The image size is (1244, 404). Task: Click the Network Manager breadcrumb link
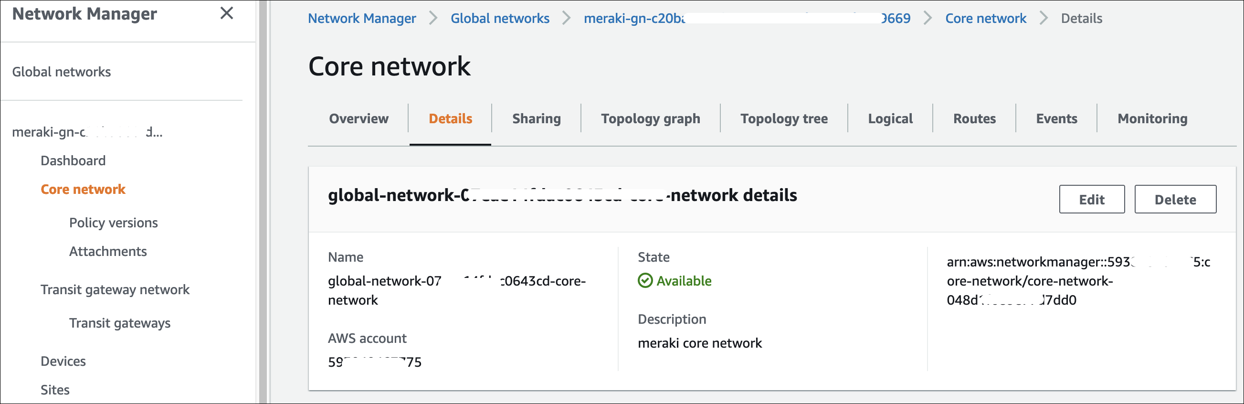[362, 18]
